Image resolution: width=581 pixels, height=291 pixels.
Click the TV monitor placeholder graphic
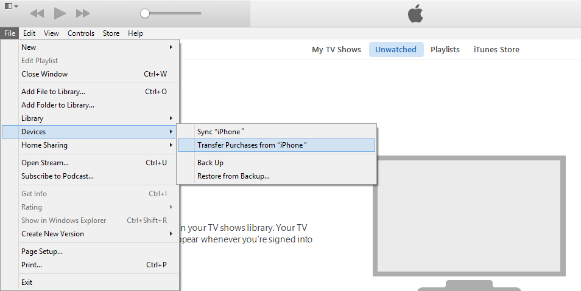(x=469, y=223)
